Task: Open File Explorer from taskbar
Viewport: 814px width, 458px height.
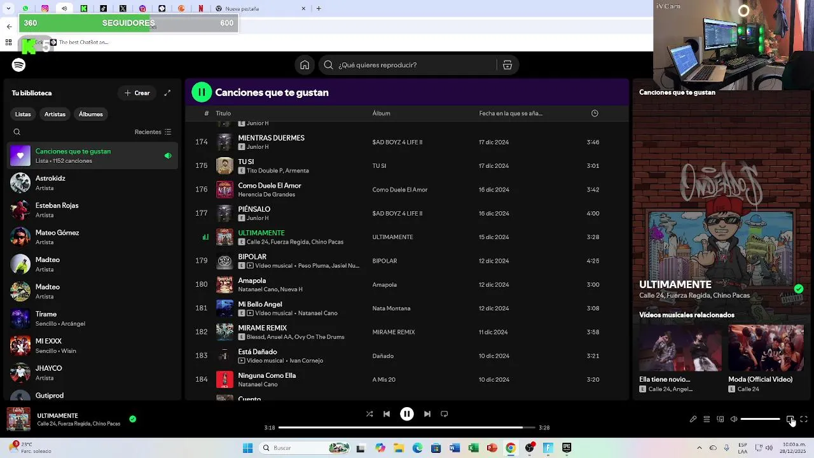Action: click(399, 448)
